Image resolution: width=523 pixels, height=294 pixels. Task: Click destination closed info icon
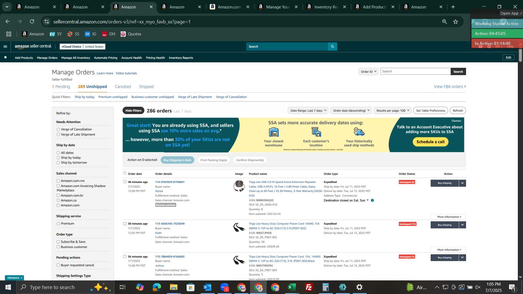point(372,200)
